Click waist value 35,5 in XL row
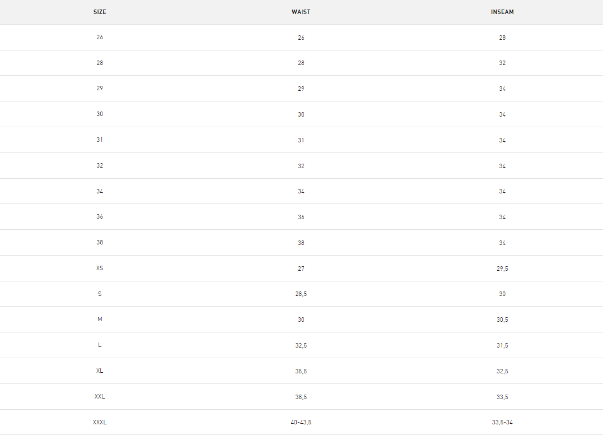Viewport: 603px width, 435px height. click(x=301, y=372)
